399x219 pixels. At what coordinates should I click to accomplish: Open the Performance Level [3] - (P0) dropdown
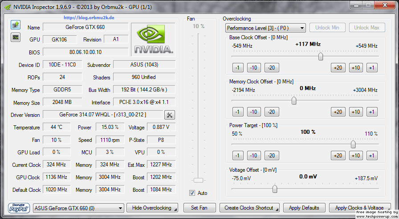265,28
